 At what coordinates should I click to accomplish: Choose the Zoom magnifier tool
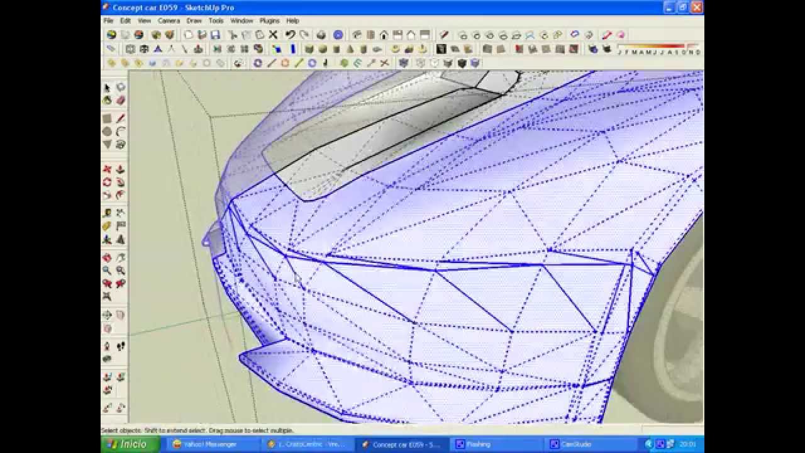[107, 270]
